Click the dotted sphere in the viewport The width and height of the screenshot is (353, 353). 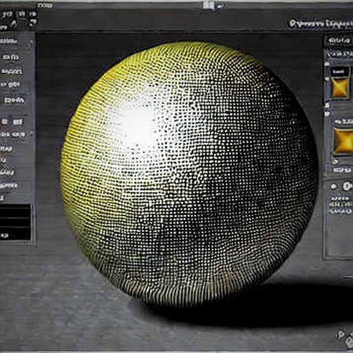coord(189,171)
